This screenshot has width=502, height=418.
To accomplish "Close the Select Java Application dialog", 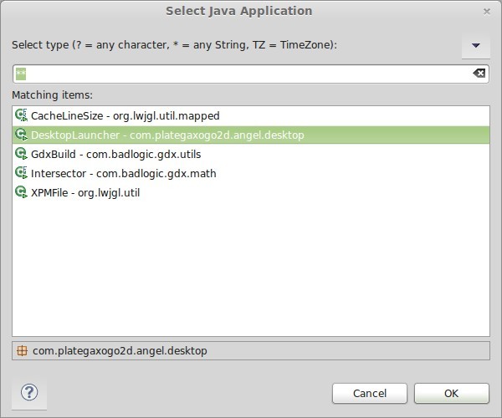I will click(x=487, y=12).
